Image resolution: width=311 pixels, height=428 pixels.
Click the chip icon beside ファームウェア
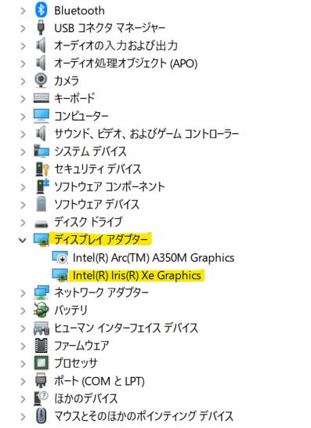(42, 345)
